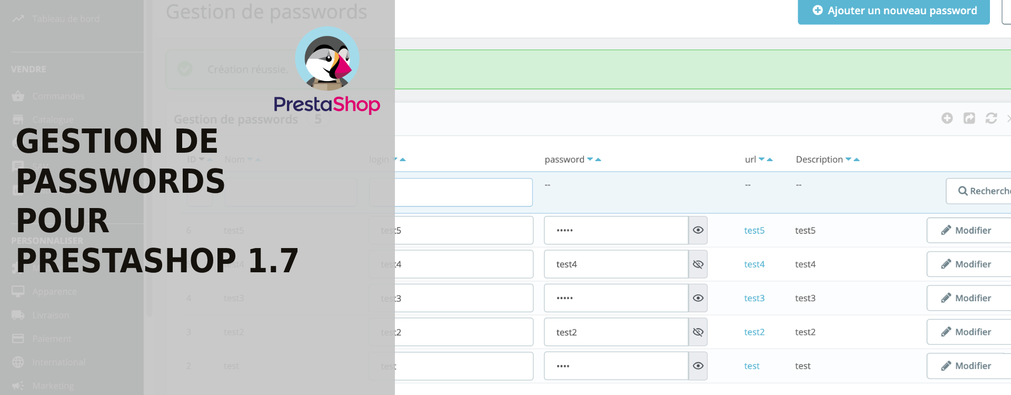Image resolution: width=1011 pixels, height=395 pixels.
Task: Select Description cell 'test2'
Action: [x=805, y=332]
